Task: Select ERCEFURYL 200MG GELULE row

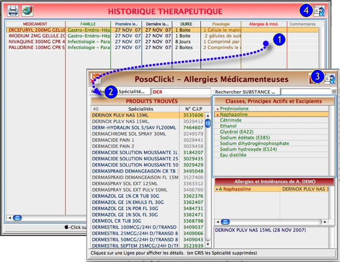Action: [162, 30]
